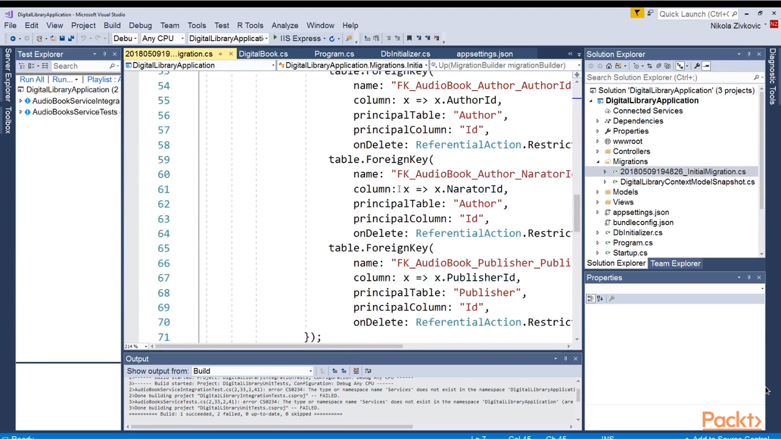Screen dimensions: 781x440
Task: Open the Up(MigrationBuilder) member dropdown
Action: (505, 65)
